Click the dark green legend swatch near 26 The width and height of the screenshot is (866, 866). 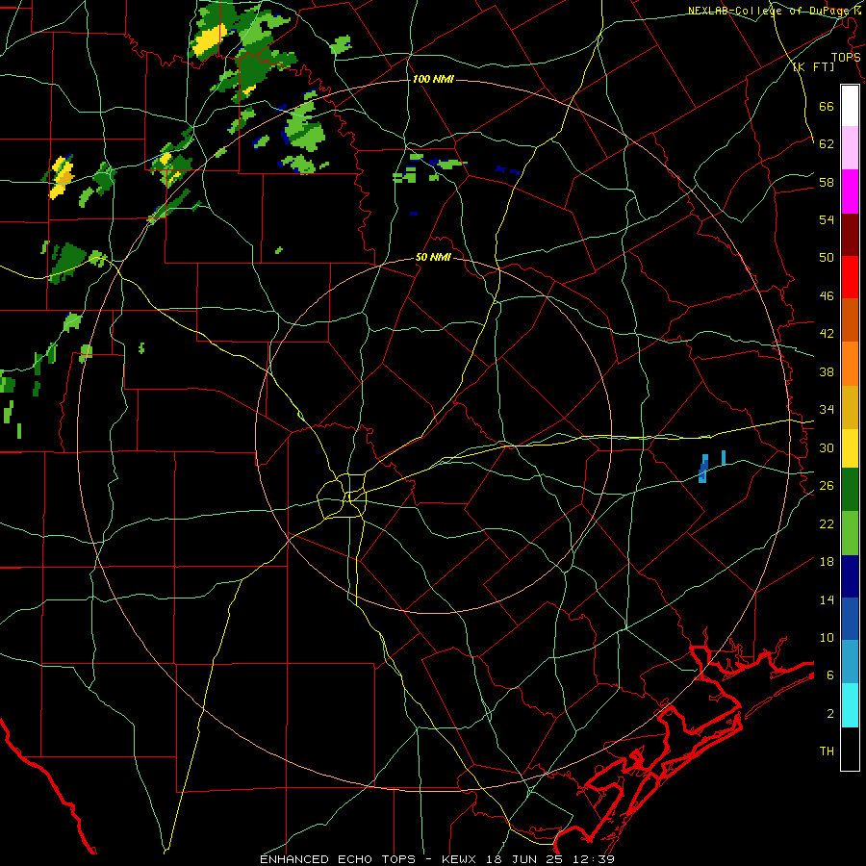pyautogui.click(x=850, y=490)
